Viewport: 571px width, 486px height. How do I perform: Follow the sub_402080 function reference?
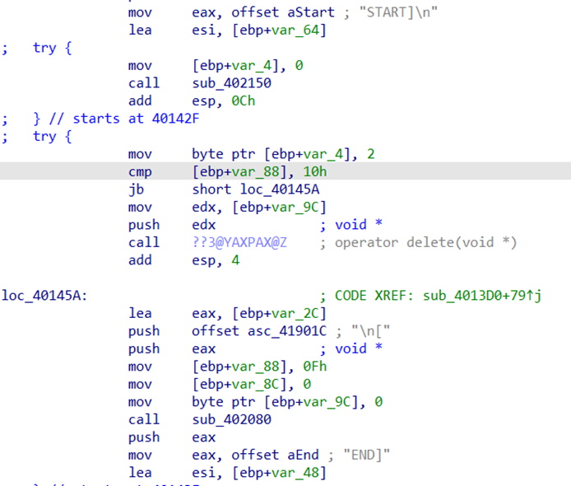pyautogui.click(x=231, y=419)
